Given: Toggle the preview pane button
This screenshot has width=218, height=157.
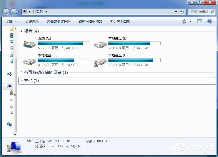Looking at the screenshot, I should tap(200, 21).
